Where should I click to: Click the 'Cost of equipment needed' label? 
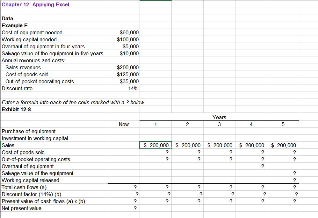(32, 32)
